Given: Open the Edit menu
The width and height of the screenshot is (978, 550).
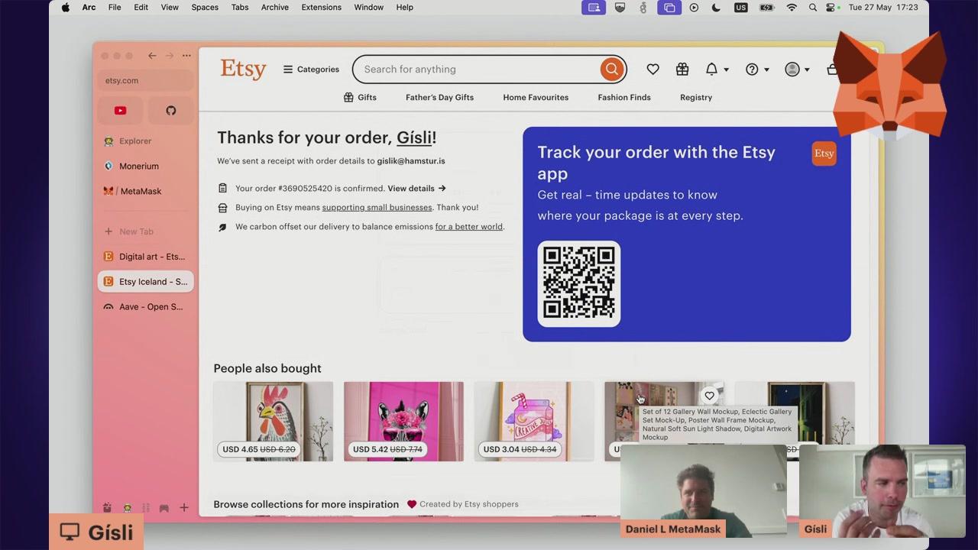Looking at the screenshot, I should pyautogui.click(x=141, y=8).
